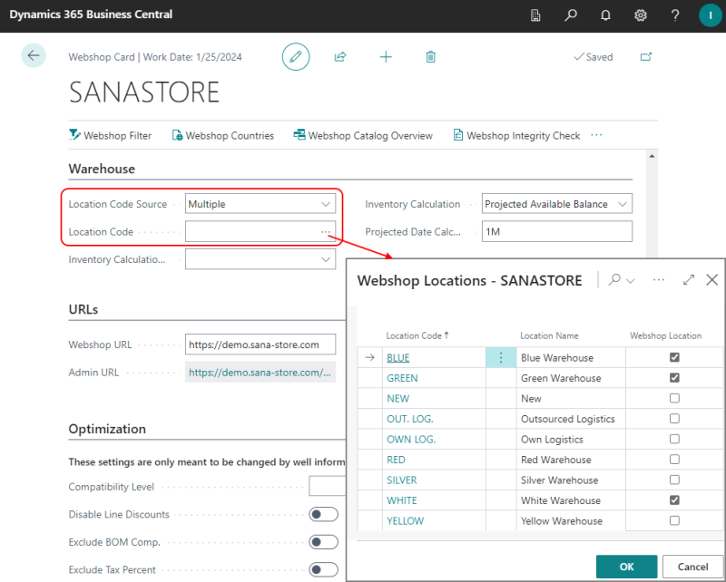Check Webshop Location for Red Warehouse
The width and height of the screenshot is (726, 582).
pyautogui.click(x=674, y=460)
